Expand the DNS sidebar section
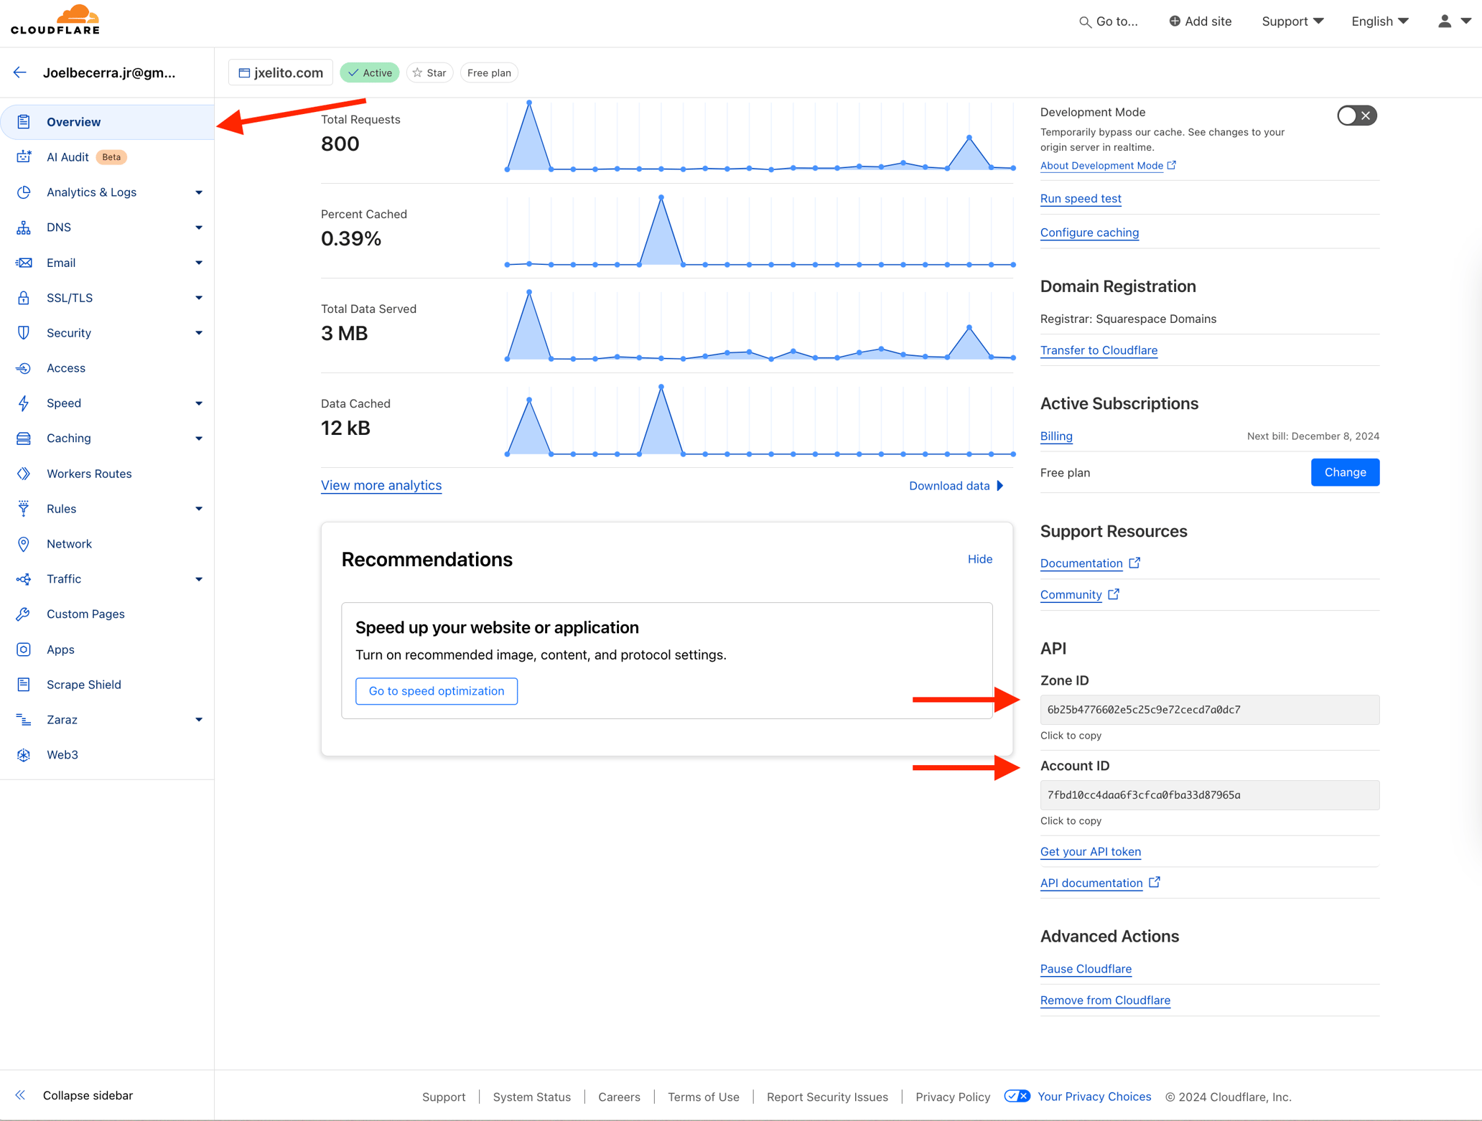Screen dimensions: 1482x1121 pyautogui.click(x=199, y=228)
